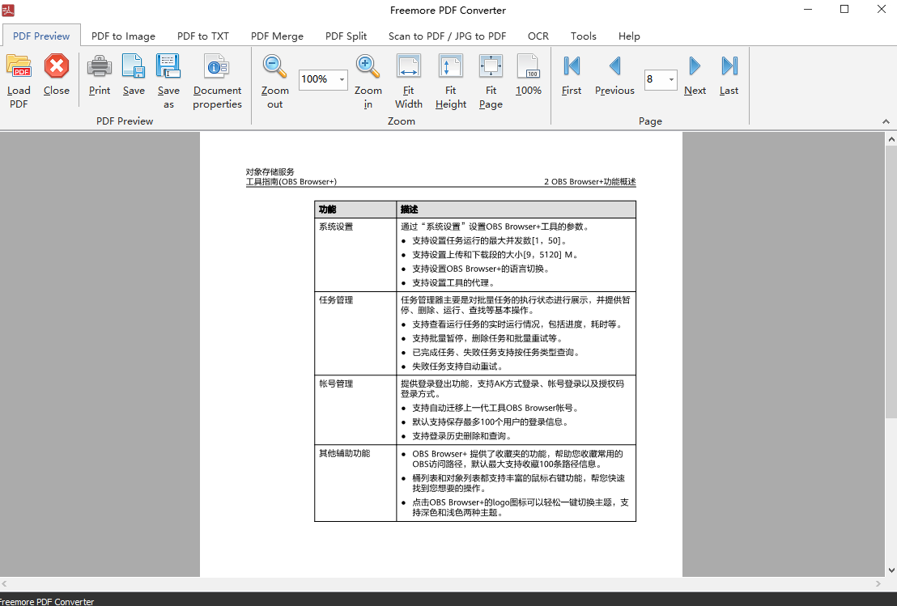Image resolution: width=897 pixels, height=606 pixels.
Task: Click header text '2 OBS Browser+功能概述'
Action: pos(590,181)
